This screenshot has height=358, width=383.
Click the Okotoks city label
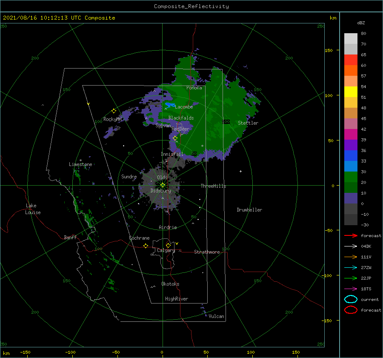[170, 284]
